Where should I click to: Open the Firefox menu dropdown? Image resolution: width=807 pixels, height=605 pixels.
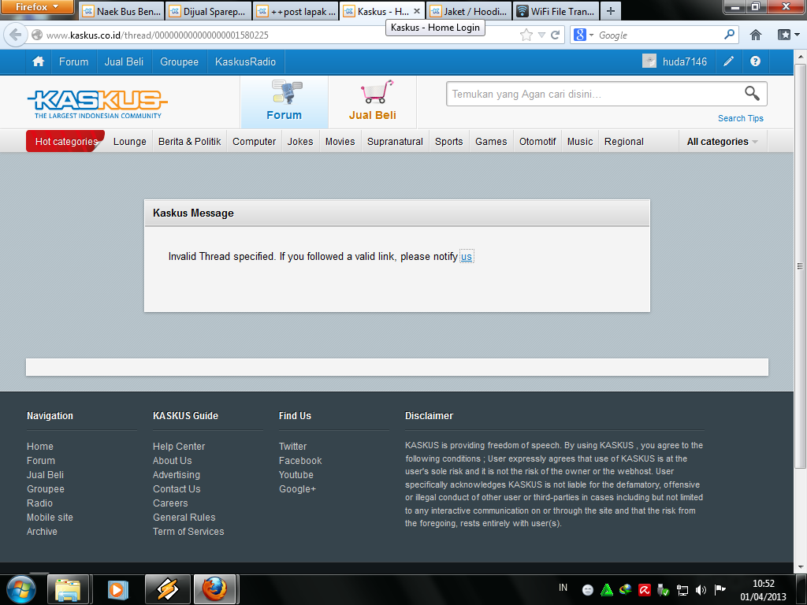(x=37, y=7)
